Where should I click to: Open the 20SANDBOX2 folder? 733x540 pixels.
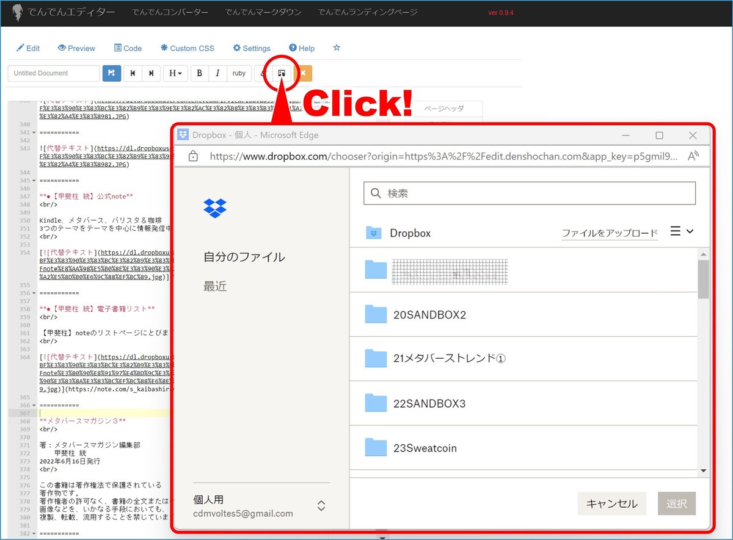[523, 314]
